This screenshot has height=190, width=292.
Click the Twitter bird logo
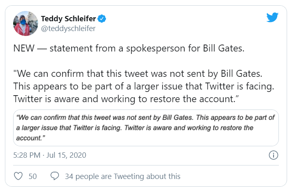(272, 17)
